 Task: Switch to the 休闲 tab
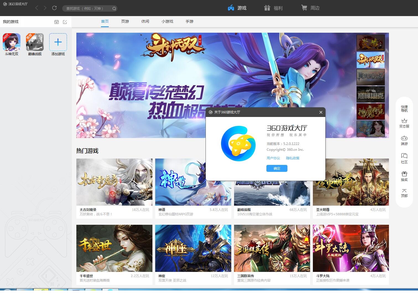click(145, 21)
